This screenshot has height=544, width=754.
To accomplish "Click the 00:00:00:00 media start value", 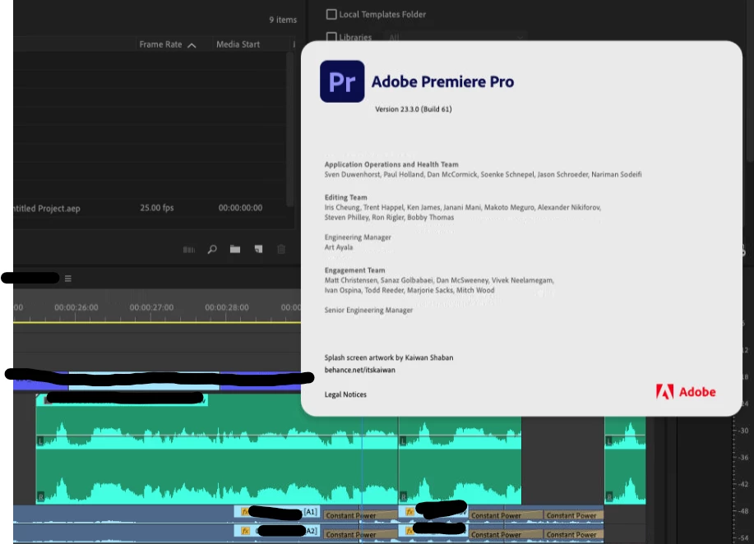I will coord(240,208).
